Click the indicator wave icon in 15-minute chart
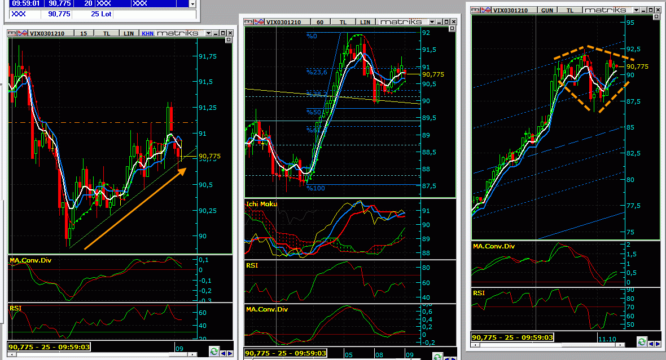 (x=22, y=33)
